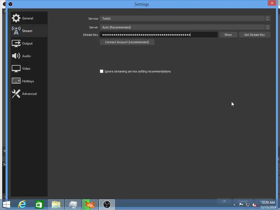Screen dimensions: 280x210
Task: Open Hotkeys keyboard icon
Action: (16, 81)
